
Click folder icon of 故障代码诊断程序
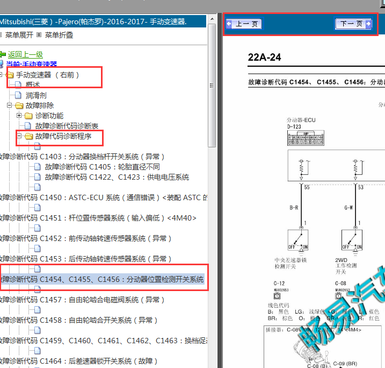click(x=28, y=136)
